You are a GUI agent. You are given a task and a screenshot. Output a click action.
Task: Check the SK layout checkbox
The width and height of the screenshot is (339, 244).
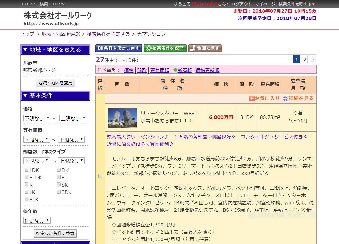pos(59,184)
